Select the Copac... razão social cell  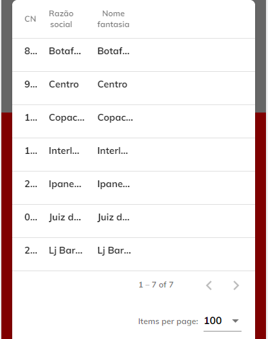[x=66, y=117]
